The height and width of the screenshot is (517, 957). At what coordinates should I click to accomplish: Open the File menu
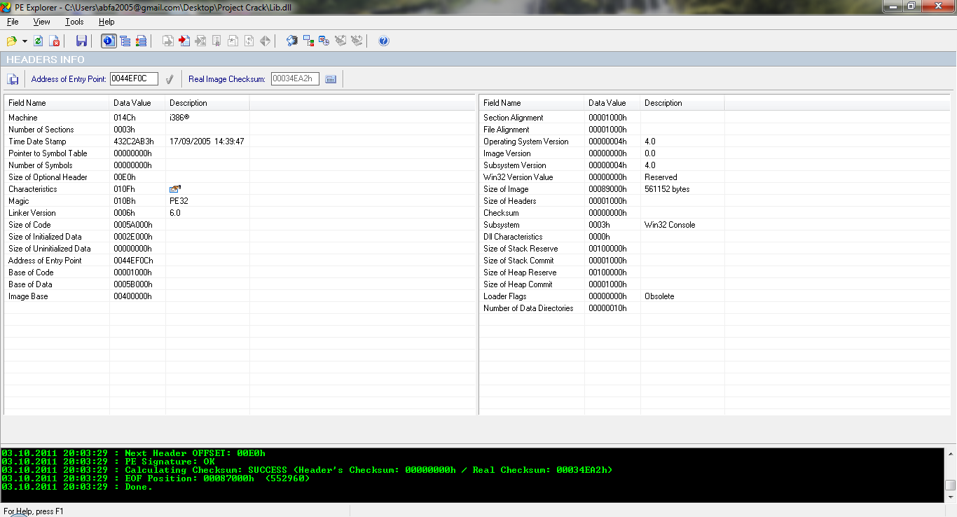(x=13, y=22)
